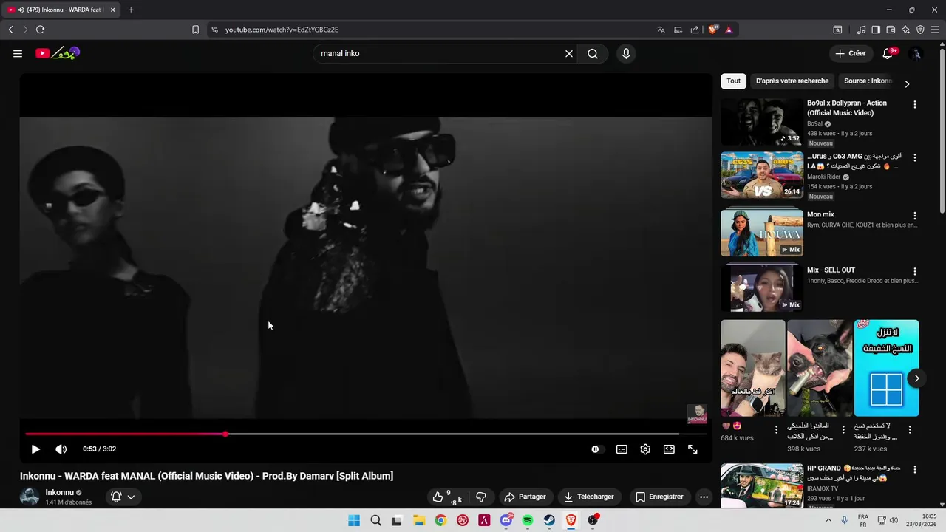Open Spotify from the taskbar
Image resolution: width=946 pixels, height=532 pixels.
[x=528, y=520]
